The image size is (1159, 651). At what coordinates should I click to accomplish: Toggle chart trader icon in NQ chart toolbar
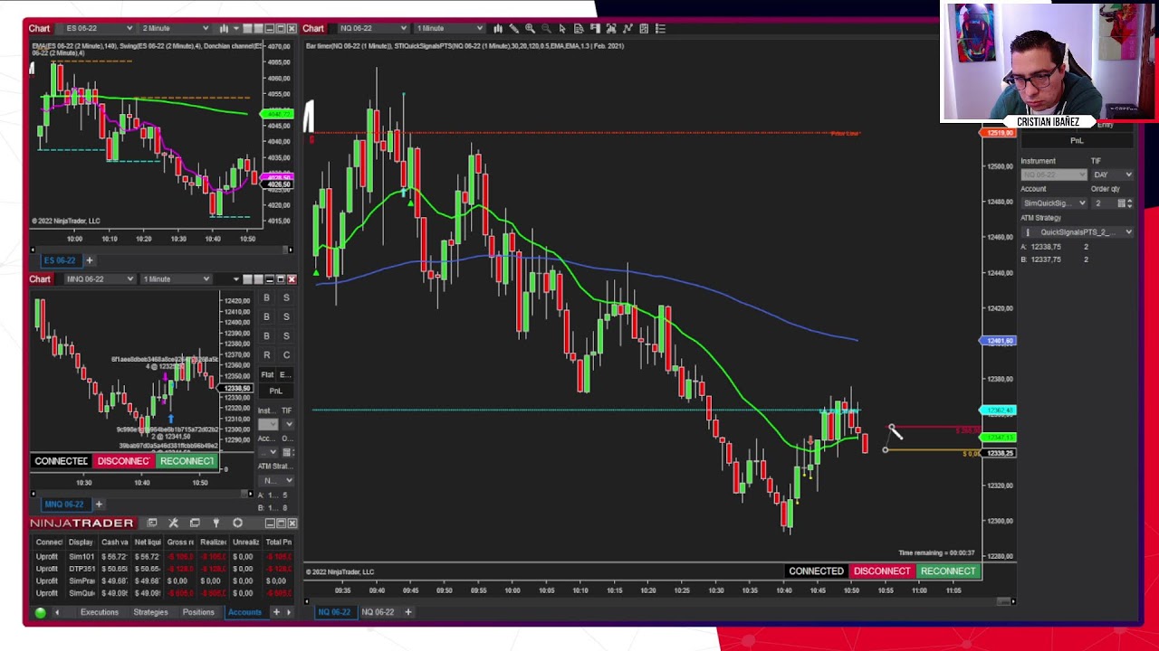point(595,29)
